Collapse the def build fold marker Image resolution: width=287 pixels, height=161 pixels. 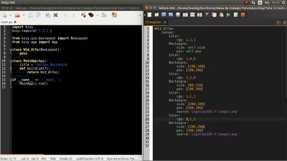coord(11,68)
